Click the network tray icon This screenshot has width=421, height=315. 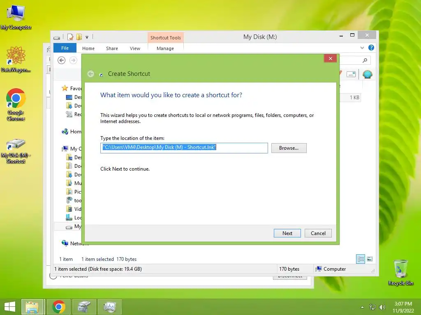(x=372, y=307)
